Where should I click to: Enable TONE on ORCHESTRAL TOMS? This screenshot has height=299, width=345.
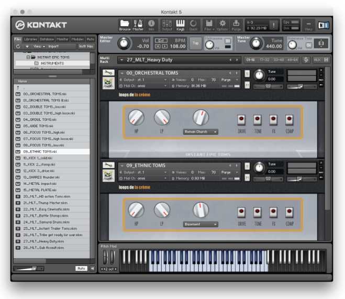pos(258,120)
